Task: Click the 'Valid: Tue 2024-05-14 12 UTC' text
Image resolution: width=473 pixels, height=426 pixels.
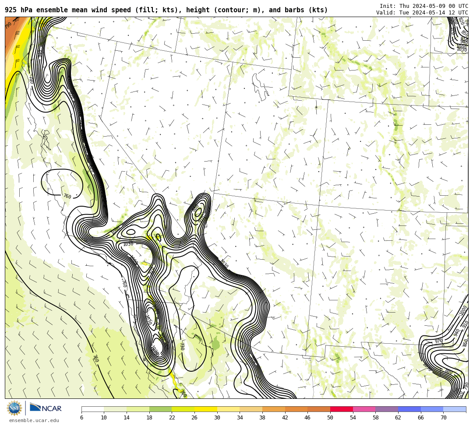Action: tap(422, 13)
